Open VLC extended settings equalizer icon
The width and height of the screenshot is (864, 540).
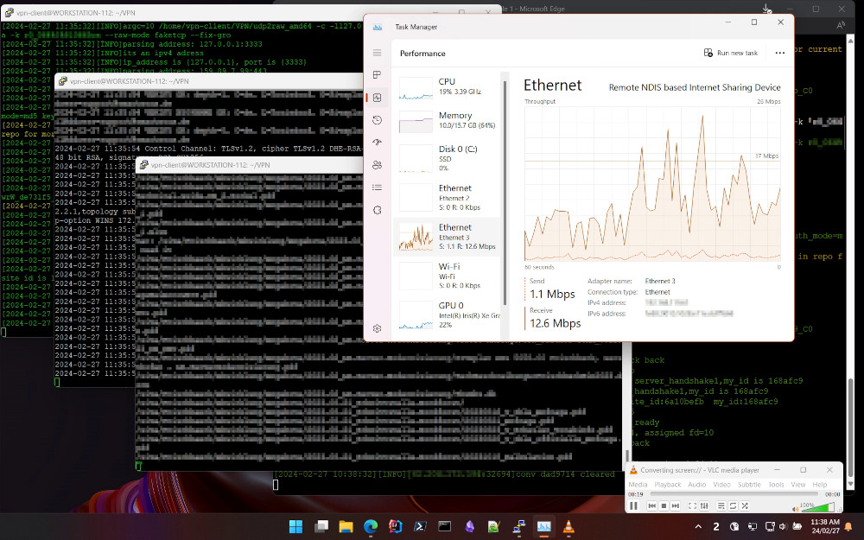pyautogui.click(x=706, y=505)
